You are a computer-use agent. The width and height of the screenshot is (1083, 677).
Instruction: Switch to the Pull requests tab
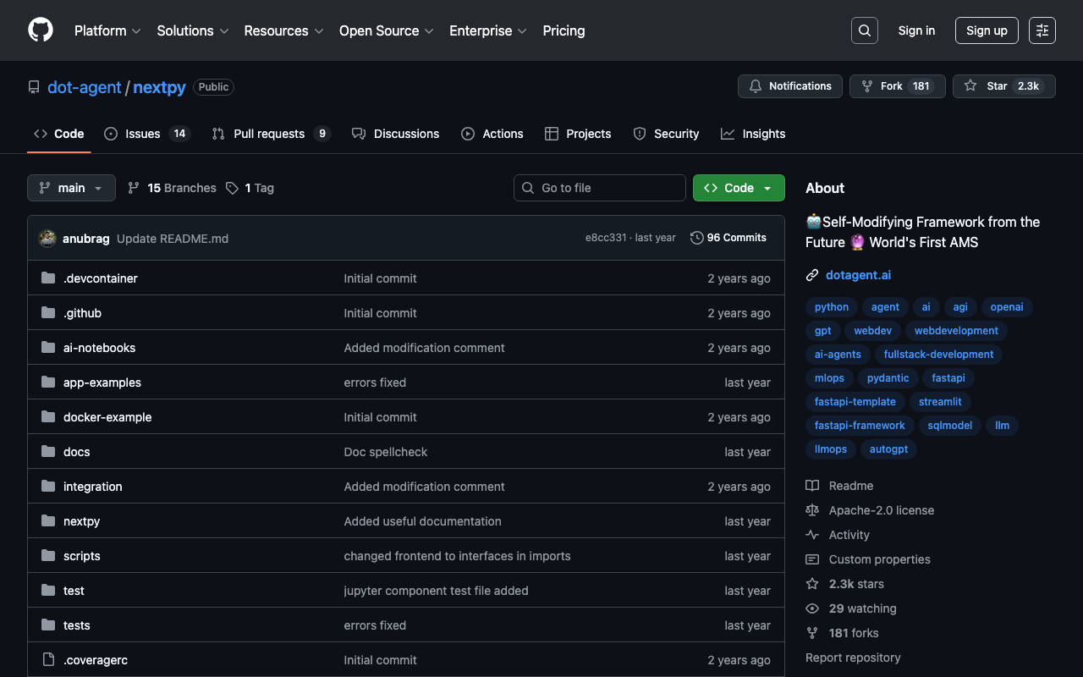point(270,134)
